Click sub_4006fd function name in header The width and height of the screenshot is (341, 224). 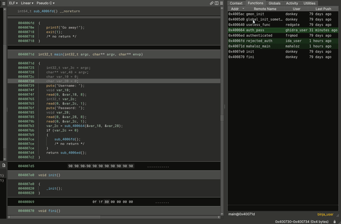[44, 11]
